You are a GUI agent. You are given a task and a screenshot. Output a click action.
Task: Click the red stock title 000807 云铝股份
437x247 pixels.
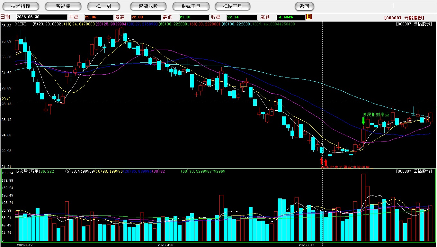click(404, 18)
